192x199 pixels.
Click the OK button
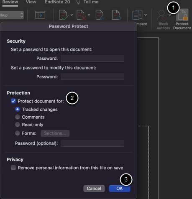[x=120, y=189]
